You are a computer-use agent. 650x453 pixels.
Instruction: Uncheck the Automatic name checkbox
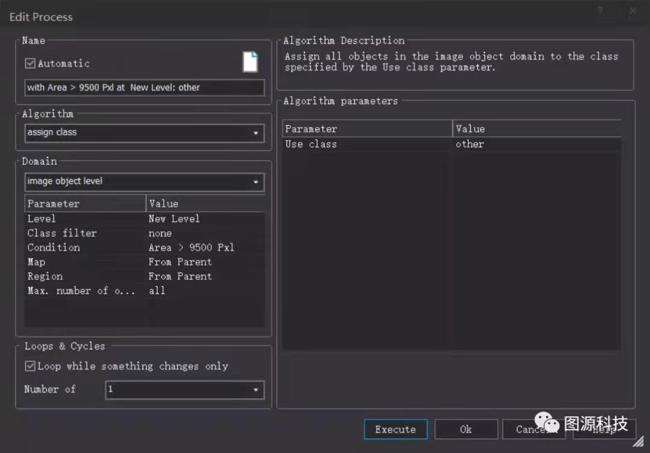[30, 63]
